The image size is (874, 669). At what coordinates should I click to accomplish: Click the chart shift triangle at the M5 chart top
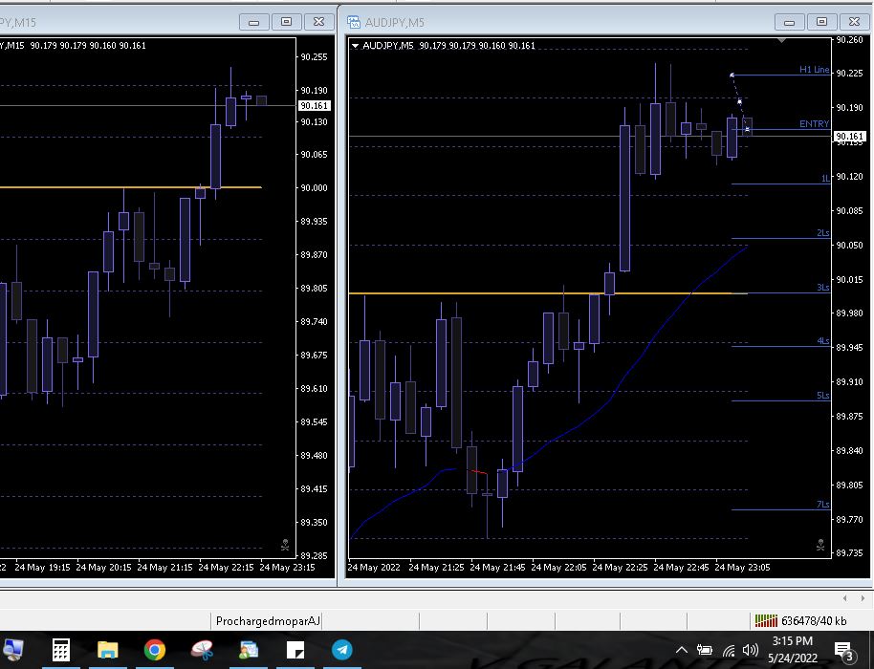click(781, 41)
